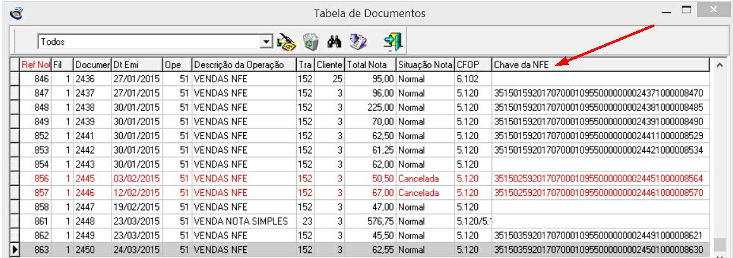Viewport: 733px width, 258px height.
Task: Click the recycle bin delete icon
Action: (x=310, y=42)
